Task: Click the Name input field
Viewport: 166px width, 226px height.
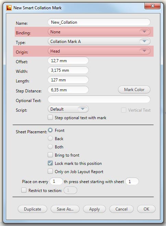Action: [99, 22]
